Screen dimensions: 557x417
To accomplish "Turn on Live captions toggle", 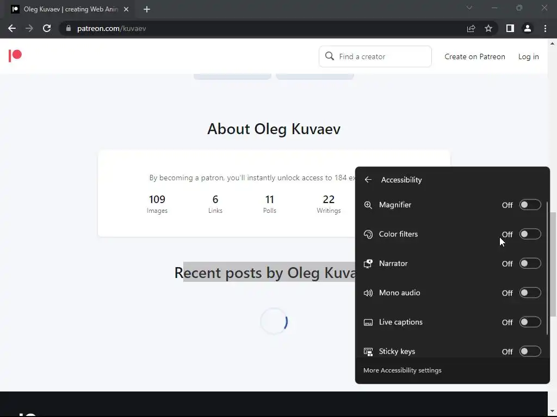I will (530, 322).
